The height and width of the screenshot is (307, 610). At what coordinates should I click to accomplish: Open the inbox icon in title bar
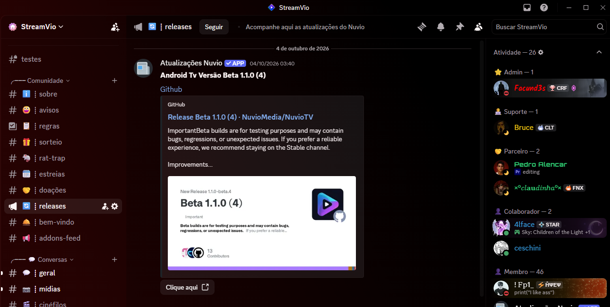tap(527, 8)
